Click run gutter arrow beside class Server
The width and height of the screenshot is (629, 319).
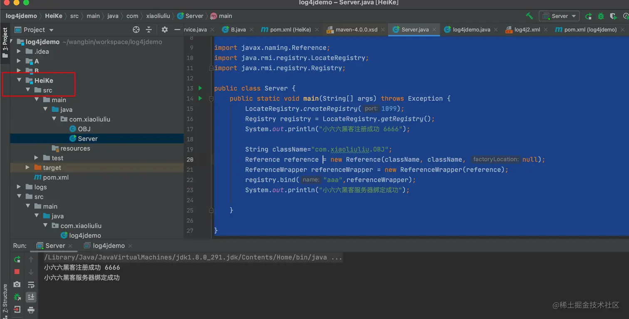click(x=200, y=88)
